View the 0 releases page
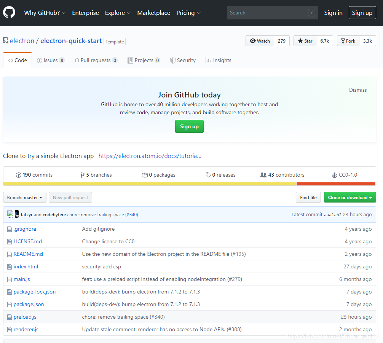 pyautogui.click(x=220, y=175)
